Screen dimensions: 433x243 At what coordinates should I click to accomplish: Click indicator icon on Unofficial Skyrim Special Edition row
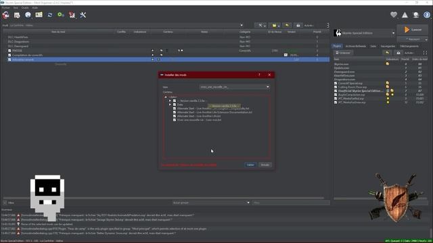tap(388, 90)
